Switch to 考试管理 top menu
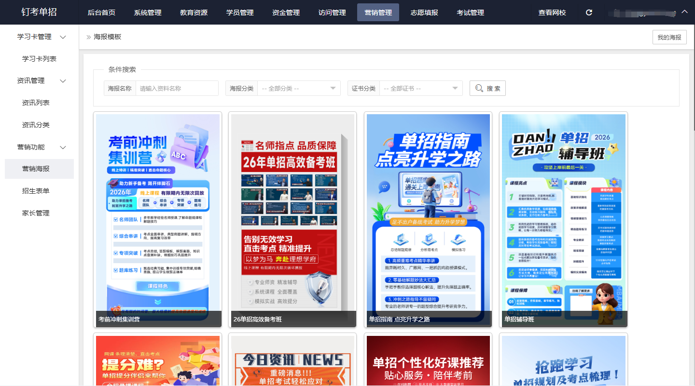Viewport: 695px width, 386px height. pyautogui.click(x=470, y=13)
